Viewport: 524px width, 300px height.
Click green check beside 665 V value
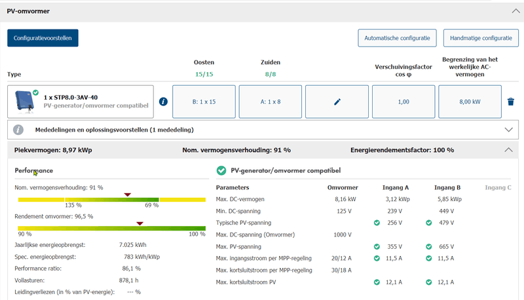[429, 247]
